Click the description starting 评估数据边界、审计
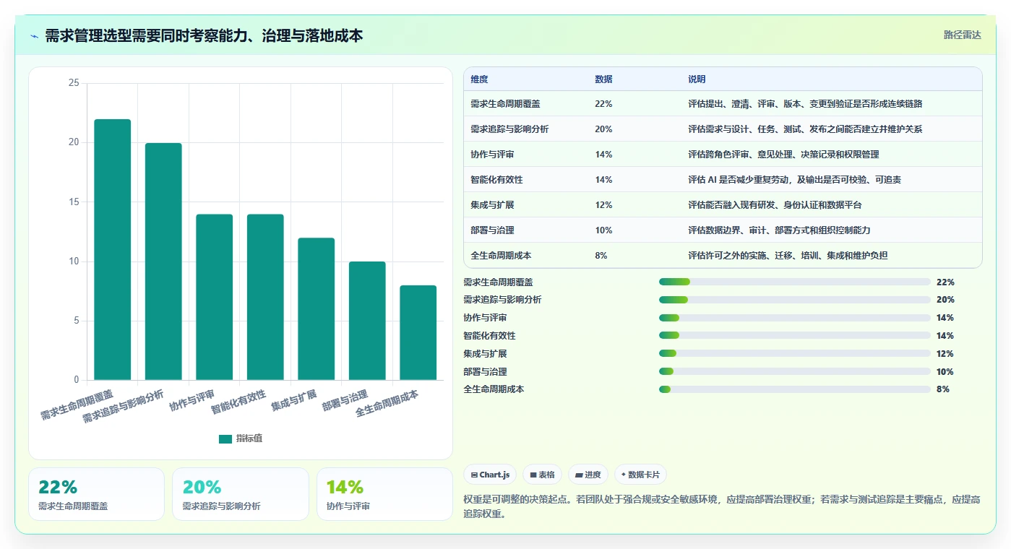This screenshot has height=549, width=1011. pyautogui.click(x=779, y=230)
